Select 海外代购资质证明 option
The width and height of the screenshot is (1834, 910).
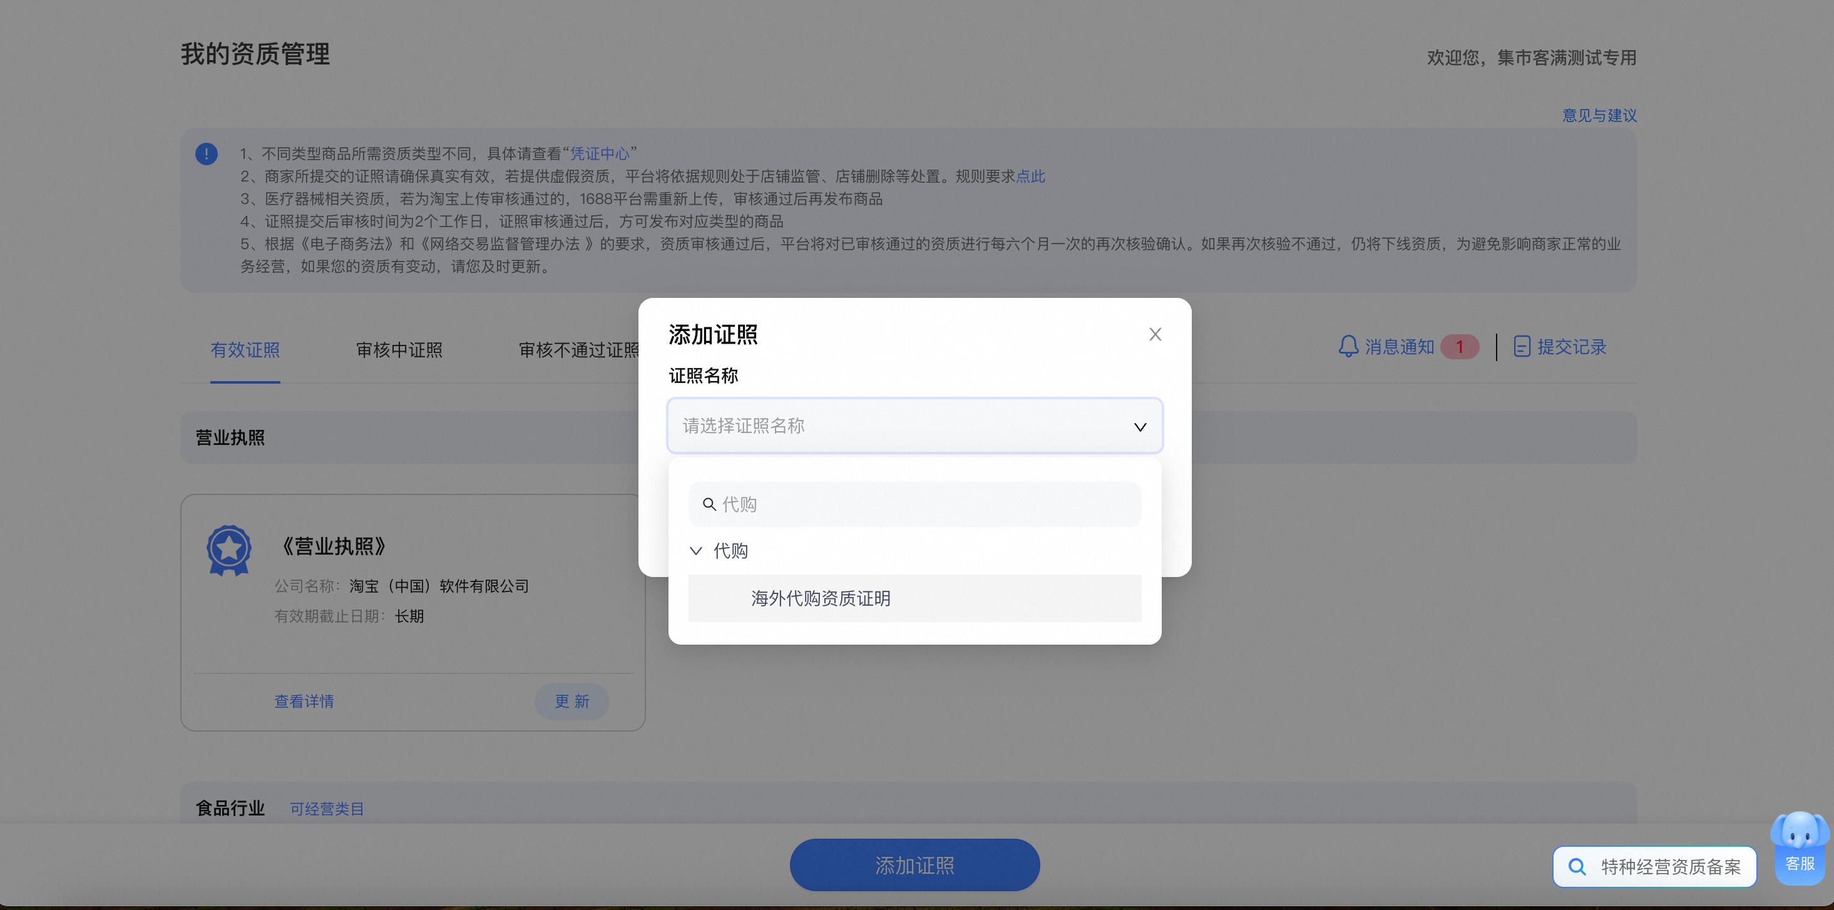915,598
